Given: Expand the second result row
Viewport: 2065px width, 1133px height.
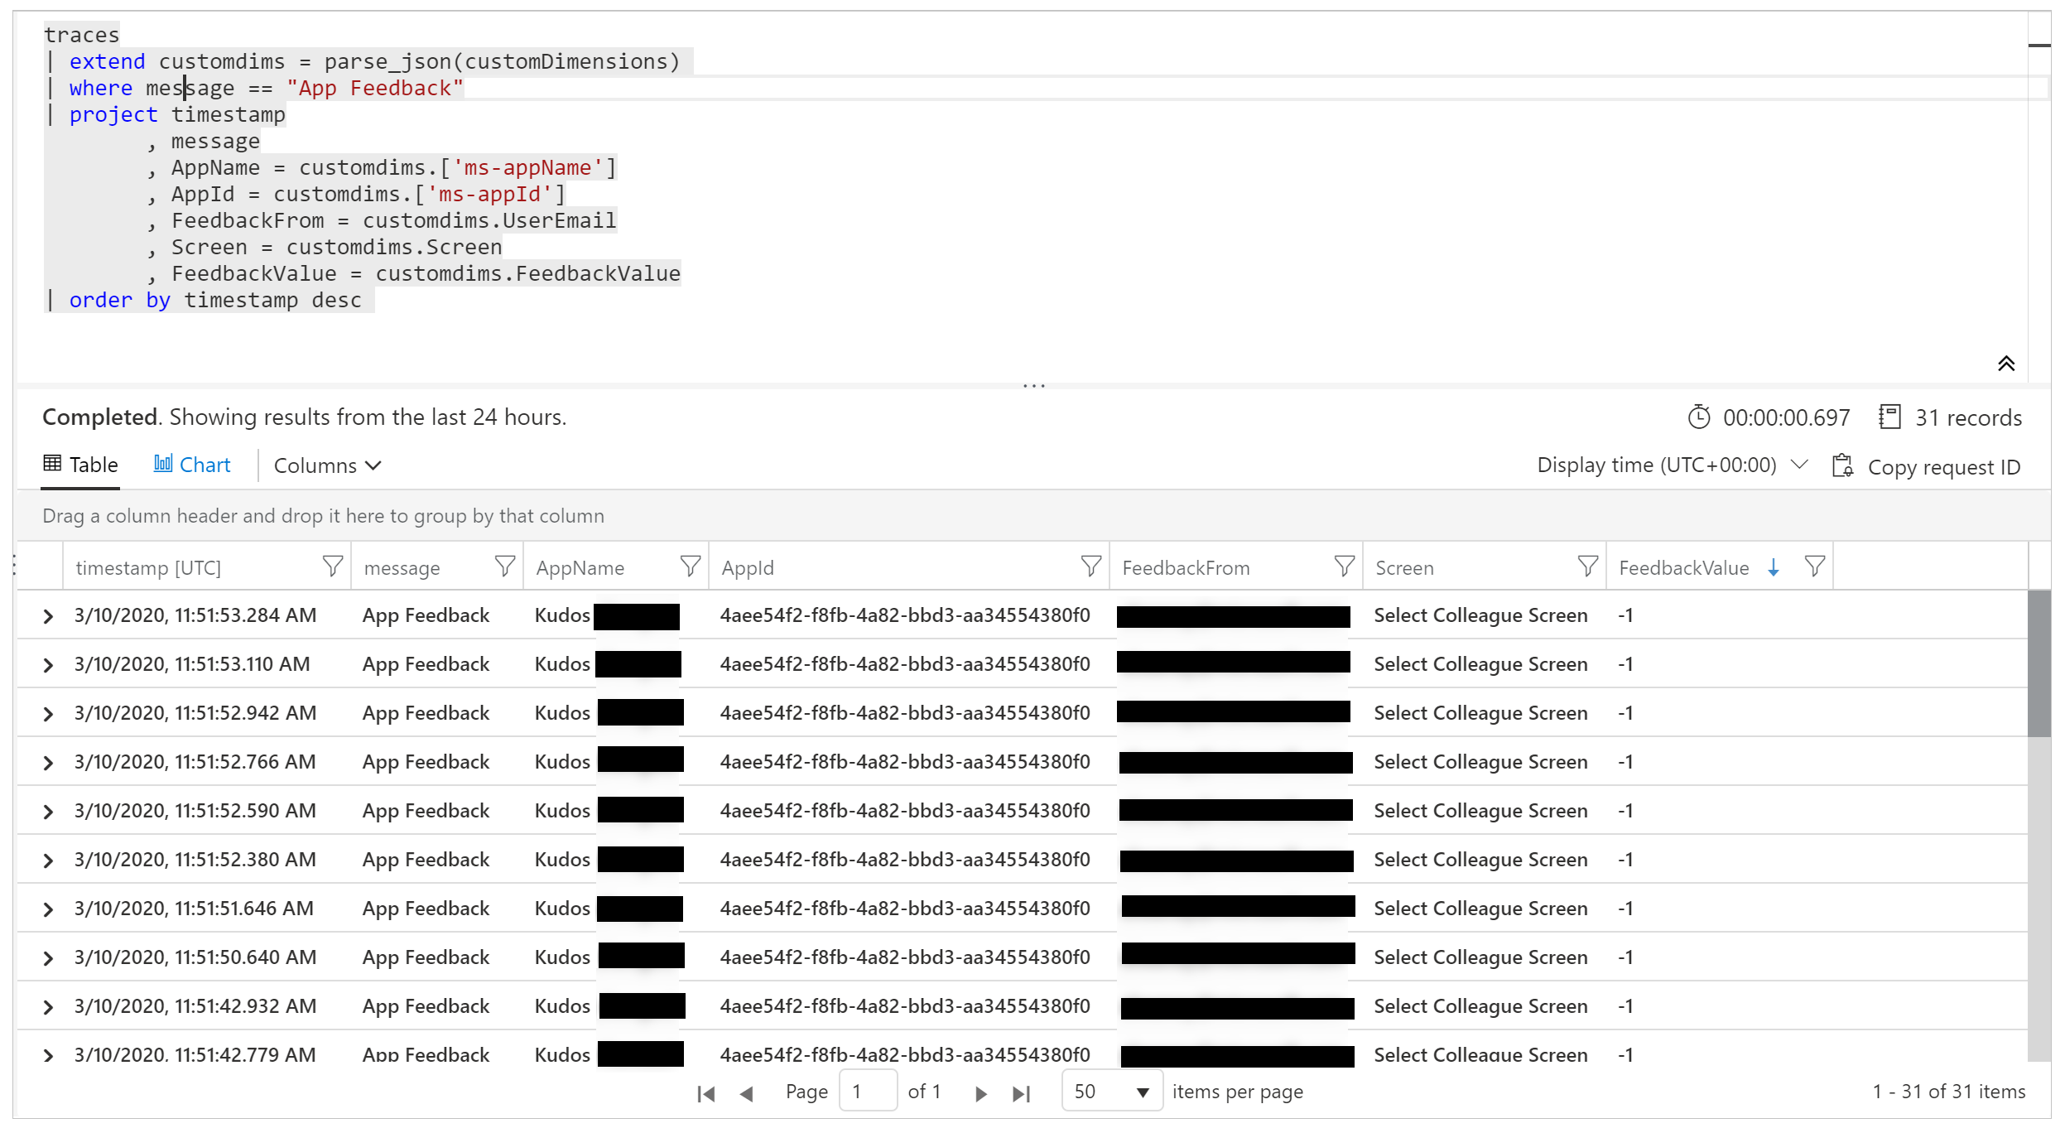Looking at the screenshot, I should pyautogui.click(x=51, y=664).
